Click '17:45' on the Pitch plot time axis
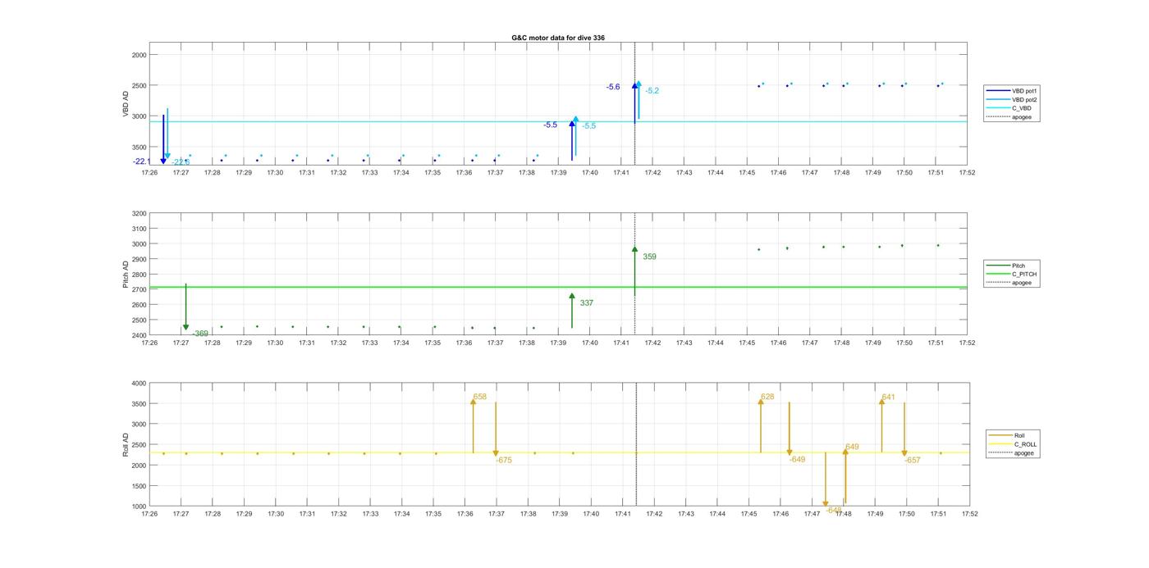The width and height of the screenshot is (1149, 568). [x=747, y=343]
